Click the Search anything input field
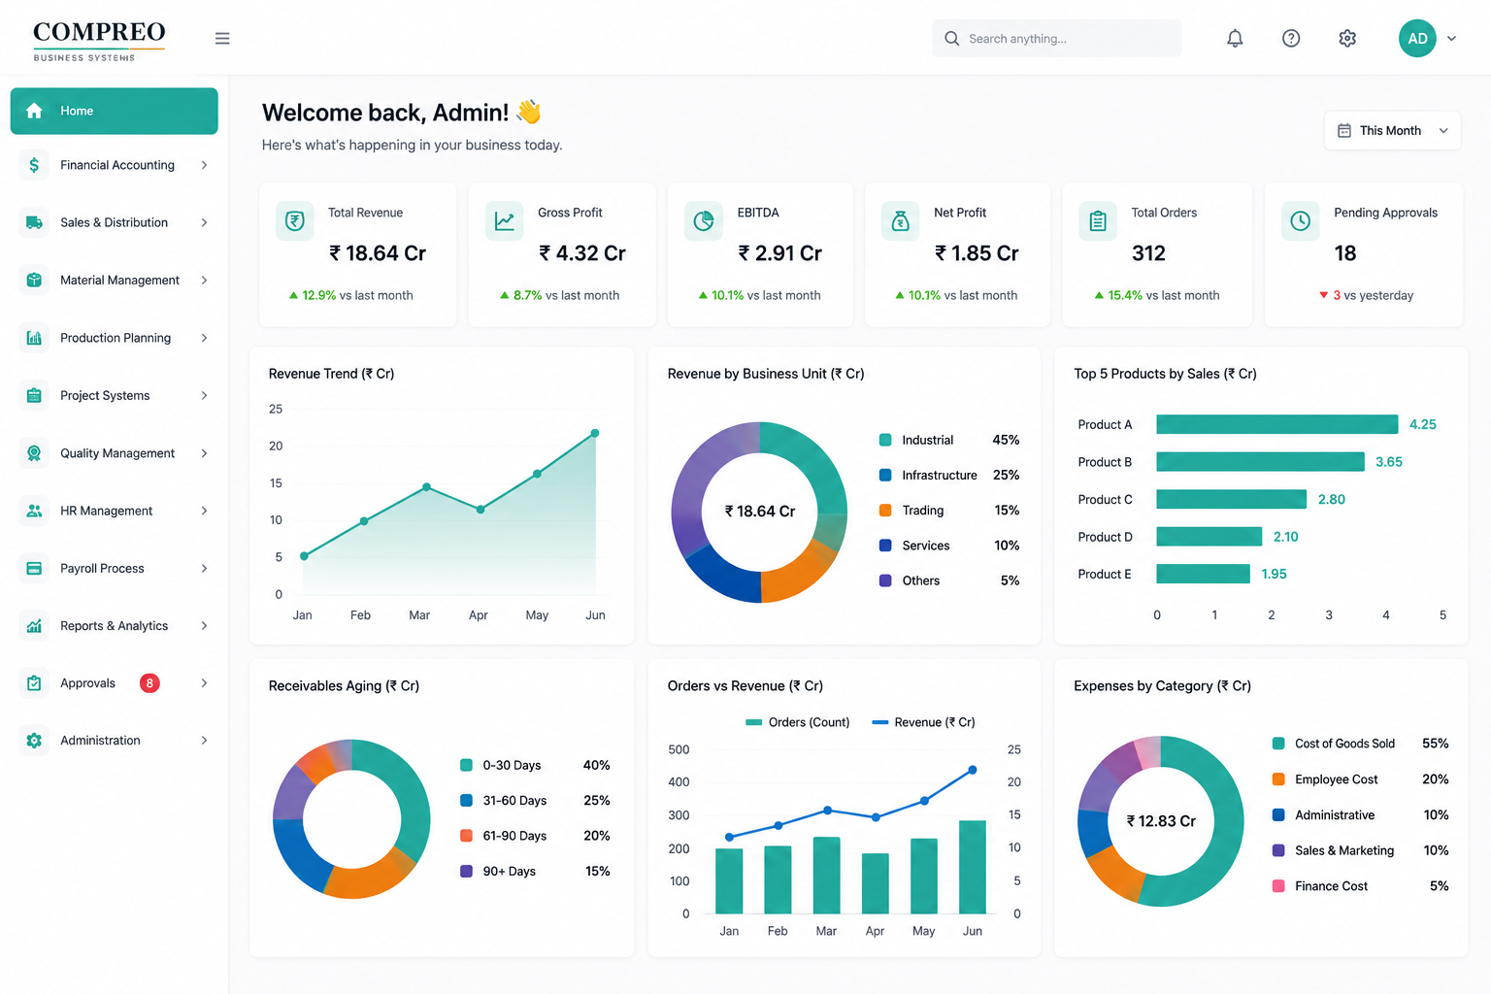 click(x=1057, y=39)
